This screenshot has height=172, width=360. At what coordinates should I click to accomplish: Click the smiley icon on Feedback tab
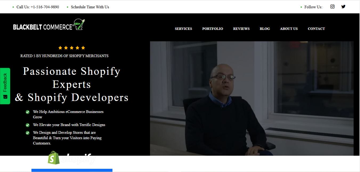coord(5,97)
